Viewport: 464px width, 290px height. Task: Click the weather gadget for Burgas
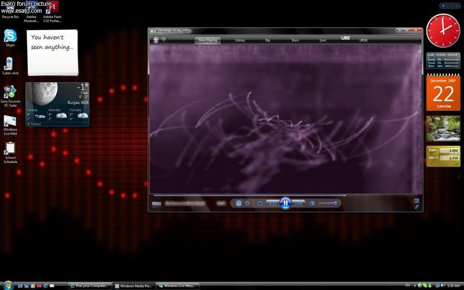(57, 104)
